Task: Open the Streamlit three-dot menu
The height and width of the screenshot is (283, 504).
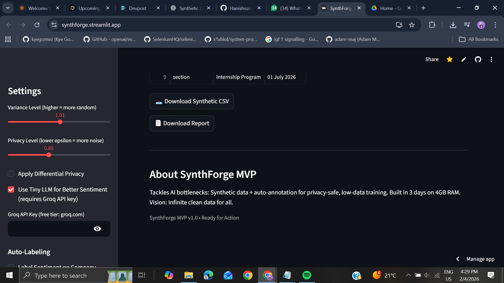Action: [491, 59]
